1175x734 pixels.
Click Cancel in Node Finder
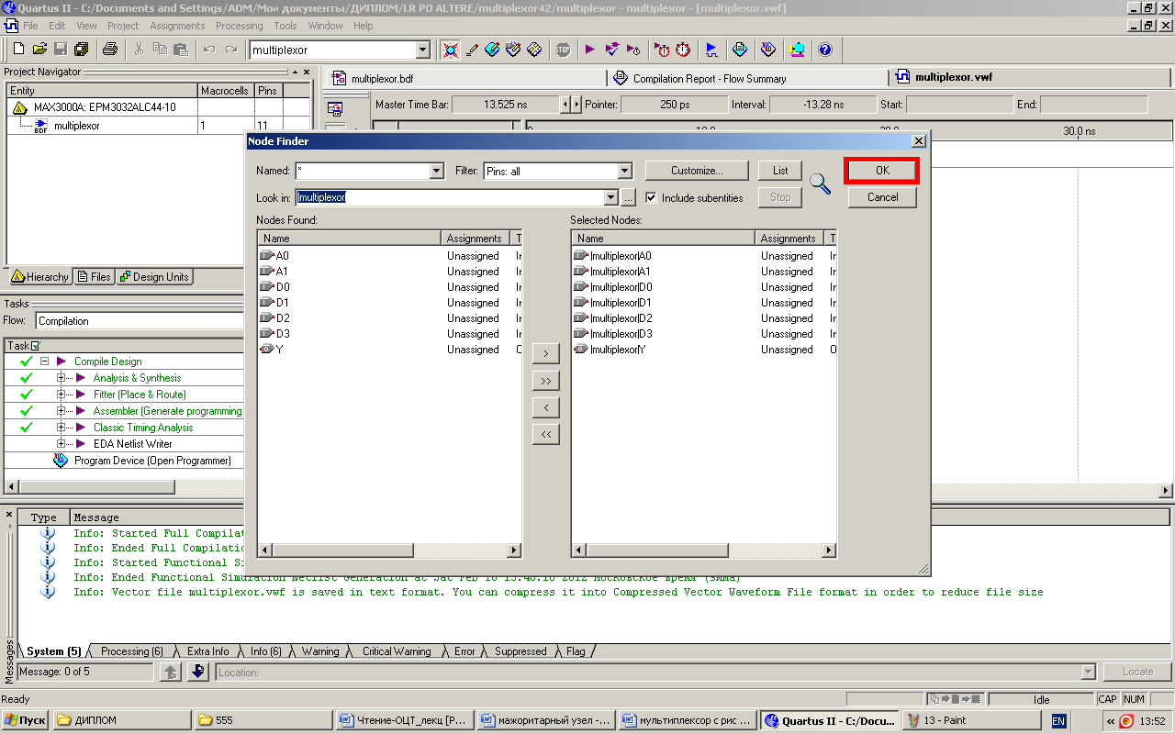(882, 197)
